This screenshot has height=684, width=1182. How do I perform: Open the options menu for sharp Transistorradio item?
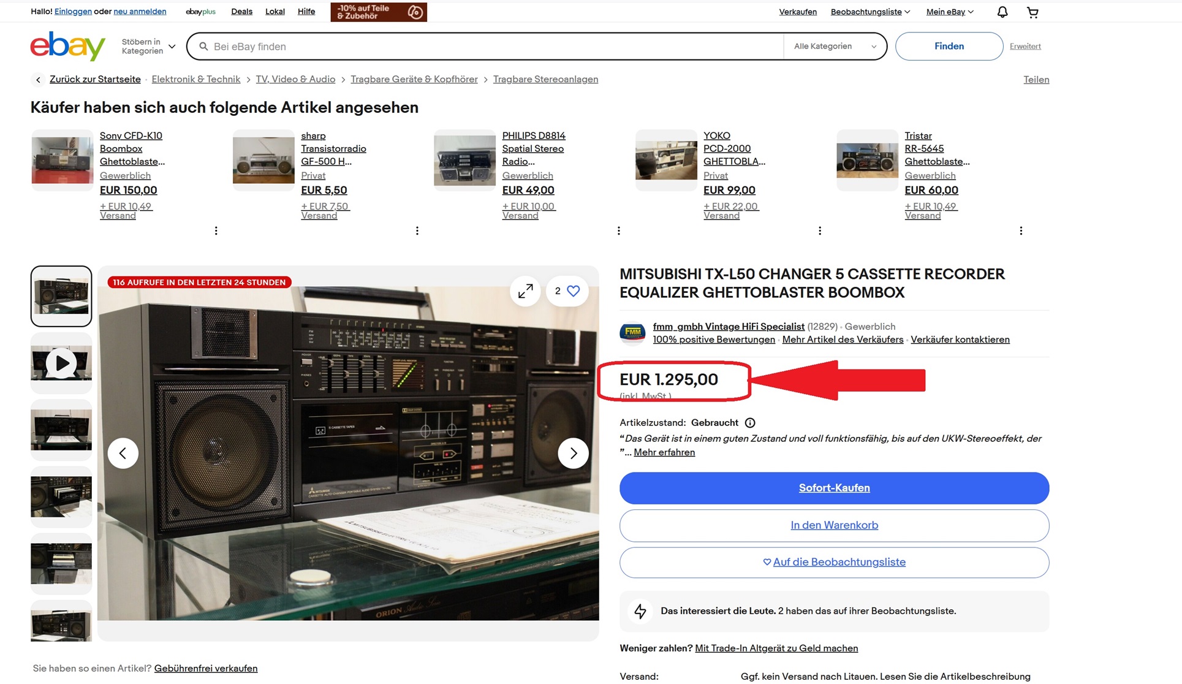(417, 231)
